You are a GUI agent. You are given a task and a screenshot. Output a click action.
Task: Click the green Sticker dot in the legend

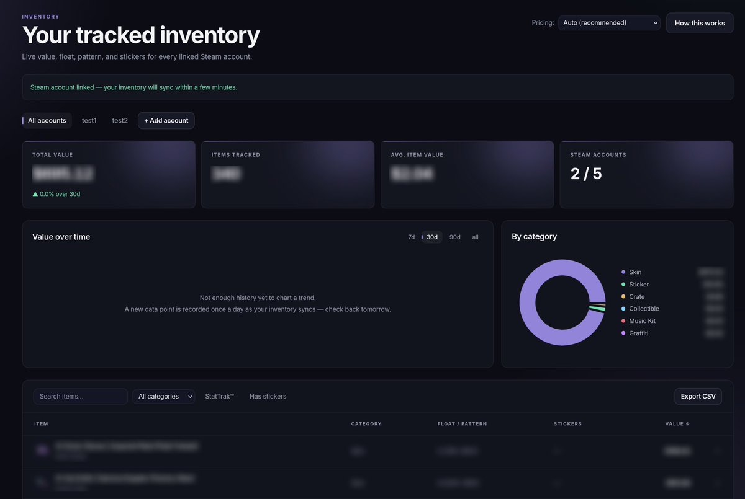click(623, 285)
